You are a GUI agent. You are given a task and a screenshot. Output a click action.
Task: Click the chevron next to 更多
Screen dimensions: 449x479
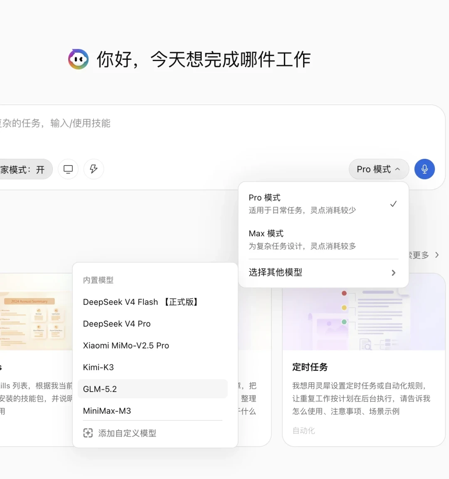437,255
